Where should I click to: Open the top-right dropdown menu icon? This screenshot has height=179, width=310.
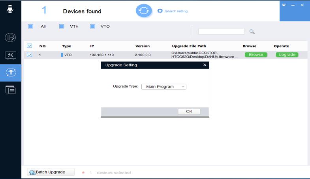[284, 5]
